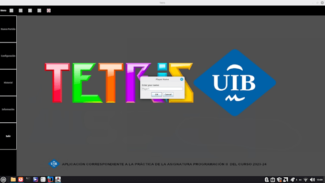Viewport: 325px width, 183px height.
Task: Open the Files folder icon in the taskbar
Action: [13, 180]
